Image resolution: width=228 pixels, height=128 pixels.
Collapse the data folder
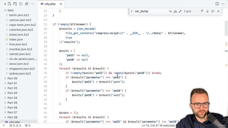[5, 10]
